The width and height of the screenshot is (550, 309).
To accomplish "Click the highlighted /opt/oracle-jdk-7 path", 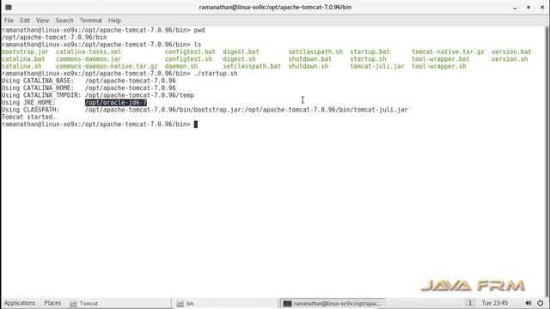I will click(x=116, y=102).
